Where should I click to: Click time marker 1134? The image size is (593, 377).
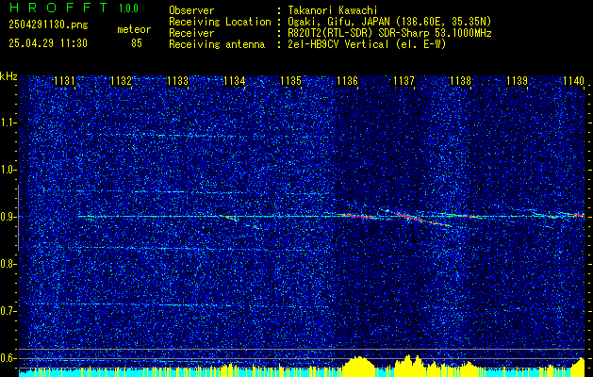pos(235,81)
